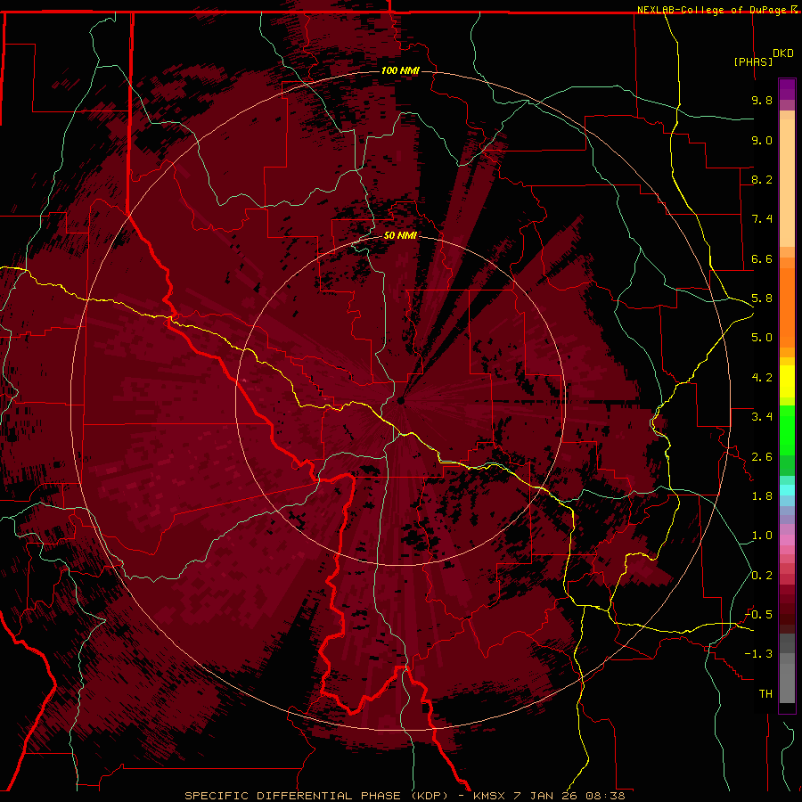Click the -0.5 scale value
The height and width of the screenshot is (802, 802).
(x=759, y=615)
